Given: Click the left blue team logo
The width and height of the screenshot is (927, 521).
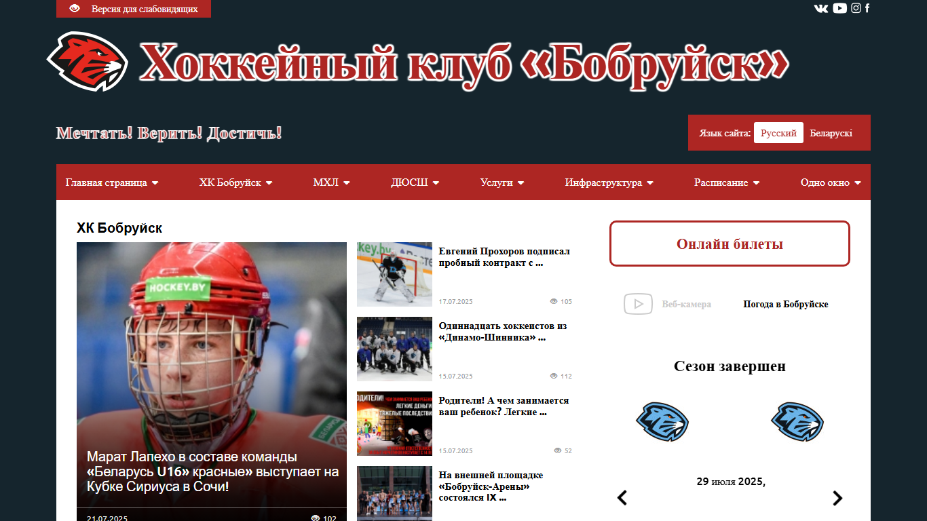Looking at the screenshot, I should click(662, 422).
